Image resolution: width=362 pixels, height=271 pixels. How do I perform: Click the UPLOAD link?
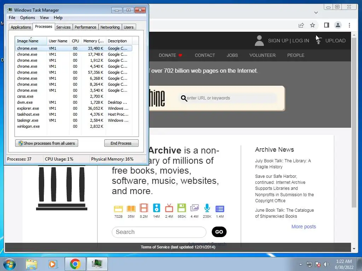[335, 41]
